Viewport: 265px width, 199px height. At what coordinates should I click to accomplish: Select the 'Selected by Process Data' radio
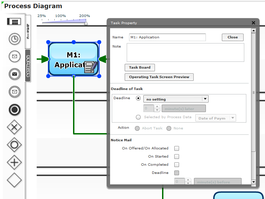138,117
